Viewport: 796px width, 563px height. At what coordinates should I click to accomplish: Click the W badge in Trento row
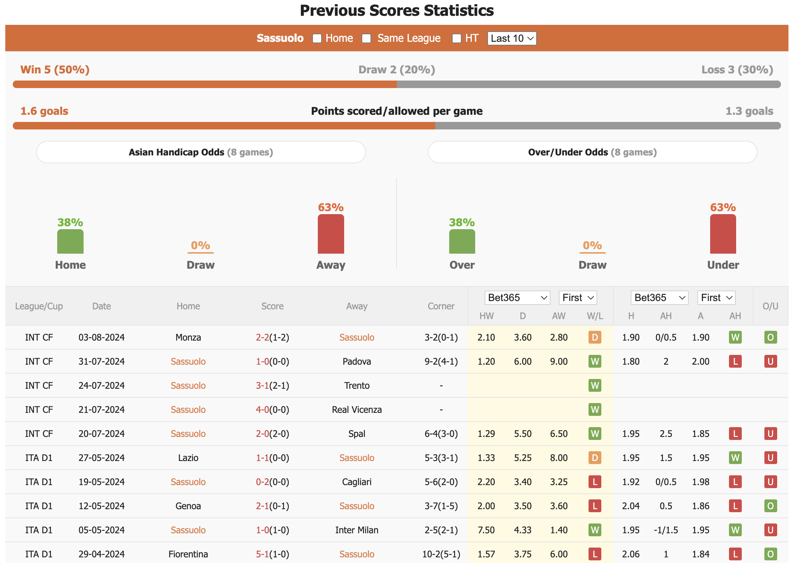(595, 385)
